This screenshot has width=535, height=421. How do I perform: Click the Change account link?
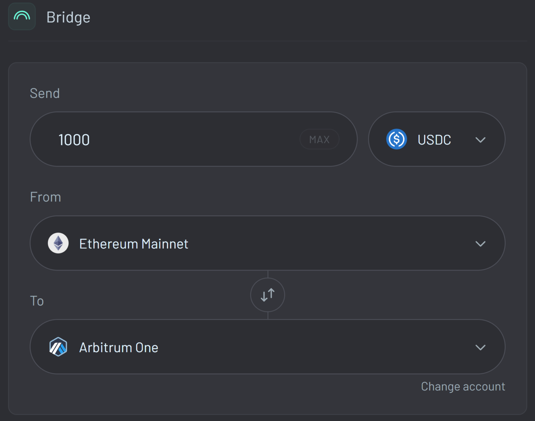463,387
